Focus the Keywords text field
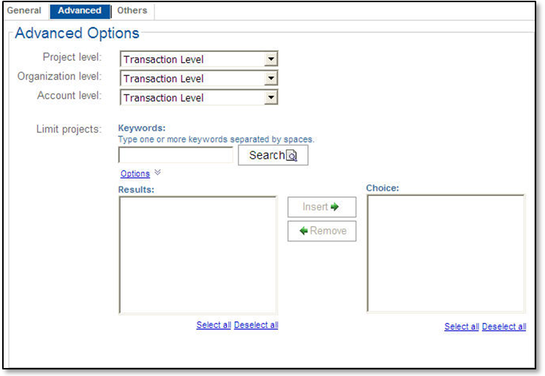Viewport: 545px width, 376px height. [176, 155]
